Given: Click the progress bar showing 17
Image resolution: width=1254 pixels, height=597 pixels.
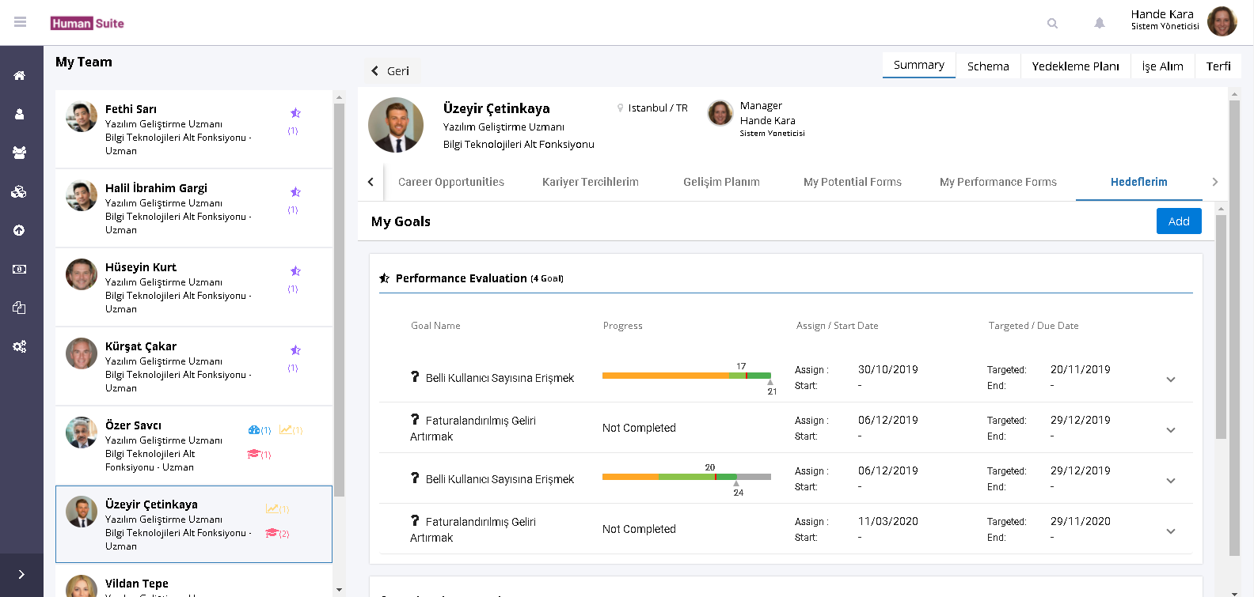Looking at the screenshot, I should point(686,376).
